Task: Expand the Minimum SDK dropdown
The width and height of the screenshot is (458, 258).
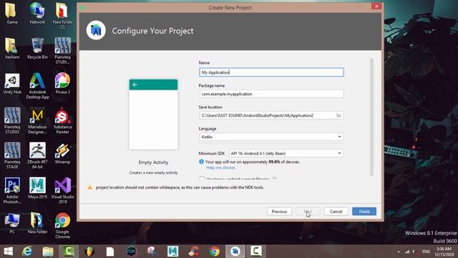Action: tap(286, 153)
